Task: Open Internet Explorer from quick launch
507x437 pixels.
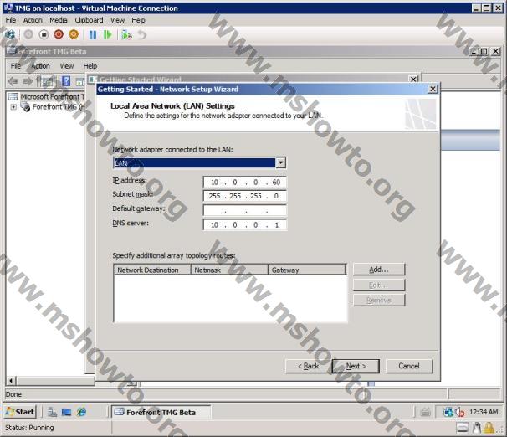Action: pyautogui.click(x=81, y=412)
